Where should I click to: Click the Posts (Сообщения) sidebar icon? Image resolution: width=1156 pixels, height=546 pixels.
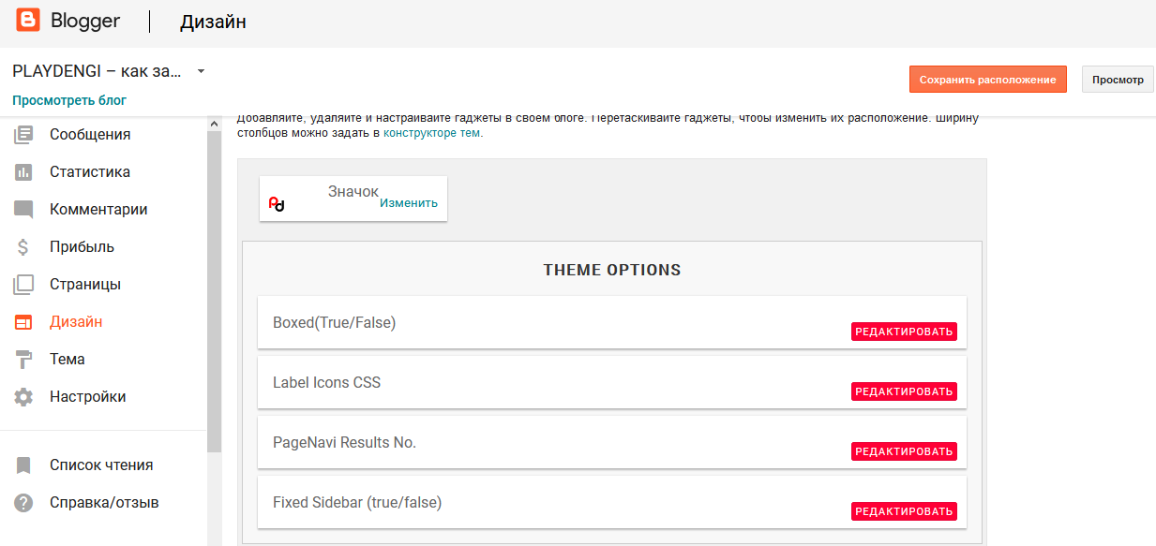pyautogui.click(x=23, y=135)
